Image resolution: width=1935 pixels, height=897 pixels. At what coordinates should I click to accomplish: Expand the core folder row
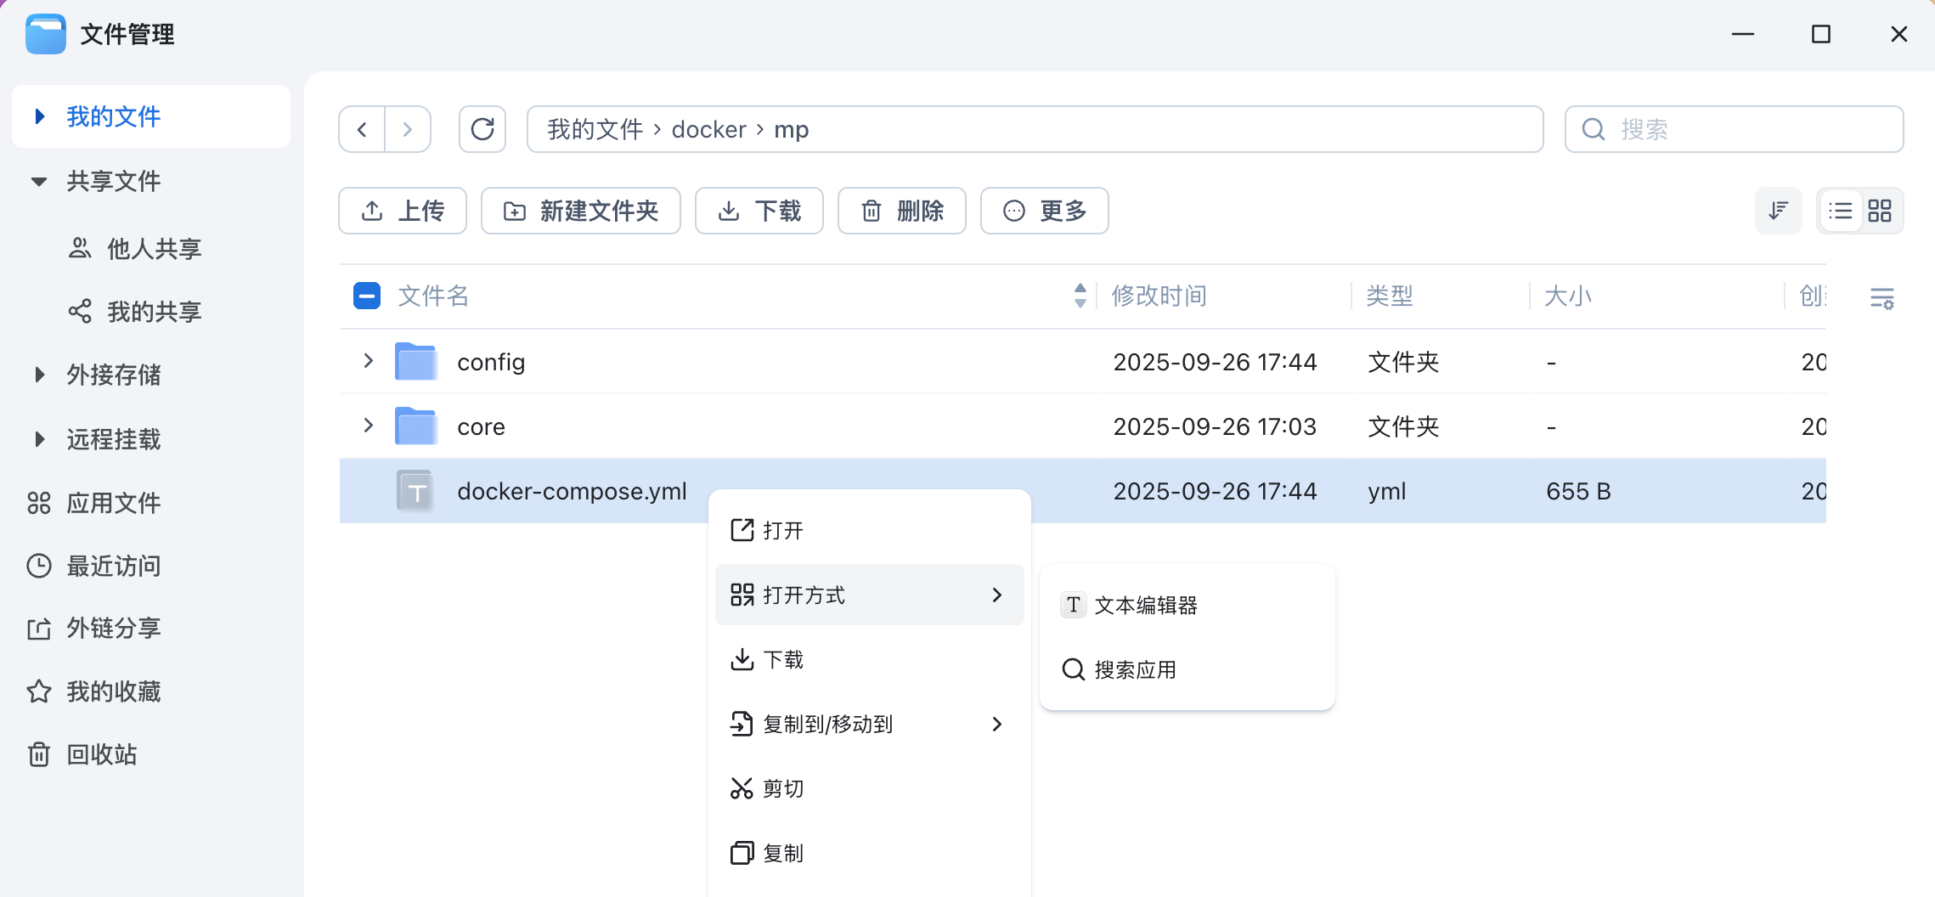[369, 426]
